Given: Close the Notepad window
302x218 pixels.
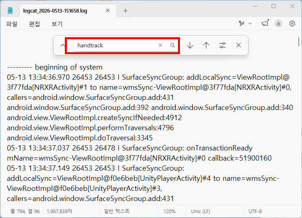Looking at the screenshot, I should [292, 6].
